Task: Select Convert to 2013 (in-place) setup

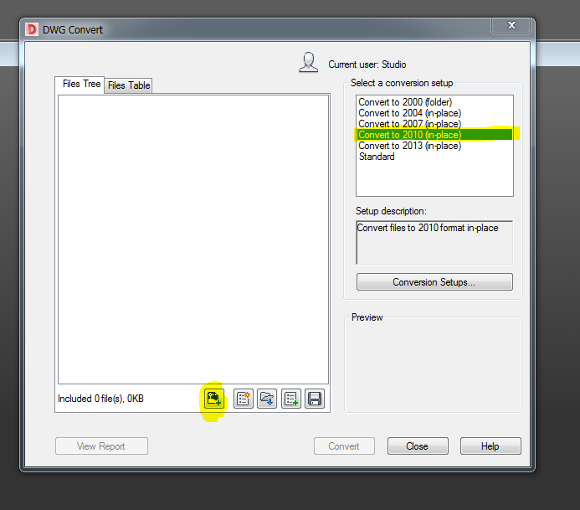Action: coord(434,146)
